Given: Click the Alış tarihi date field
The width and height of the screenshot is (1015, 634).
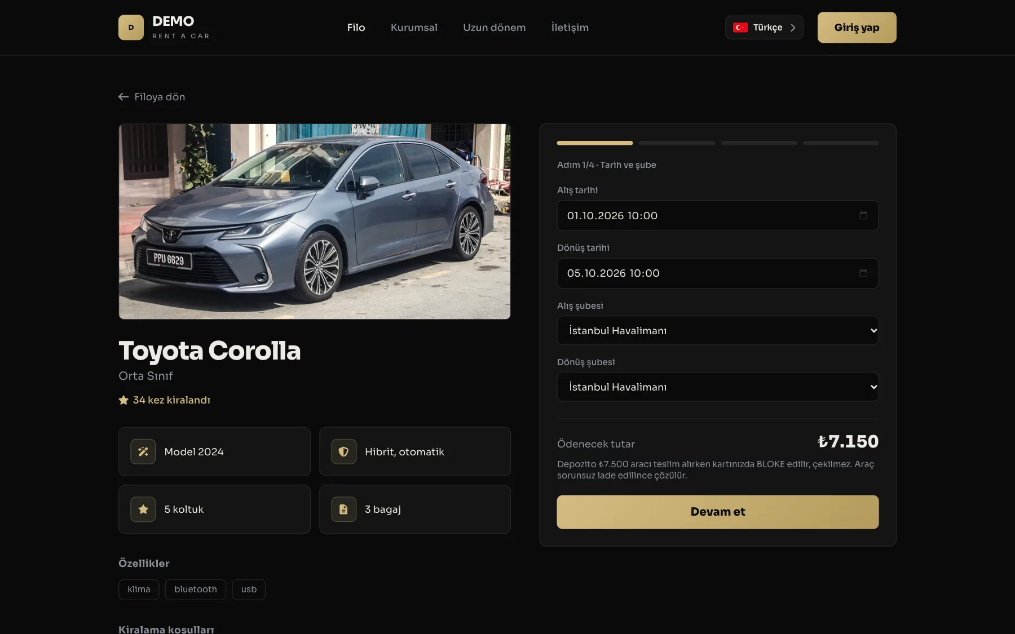Looking at the screenshot, I should (718, 216).
